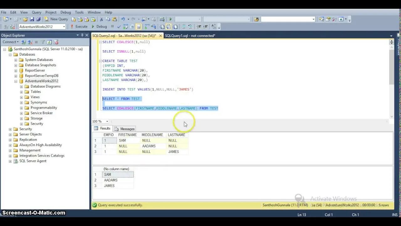Click the editor split bar handle
Screen dimensions: 401x226
point(391,42)
